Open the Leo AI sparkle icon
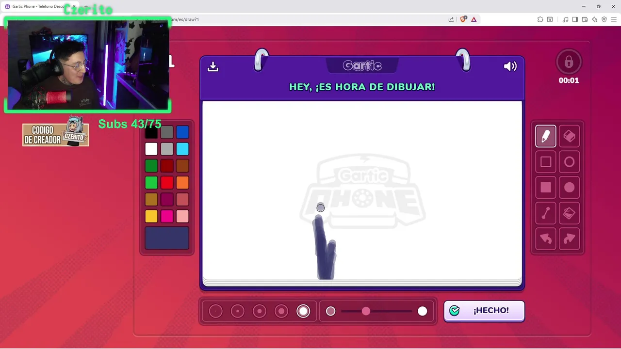 coord(594,19)
